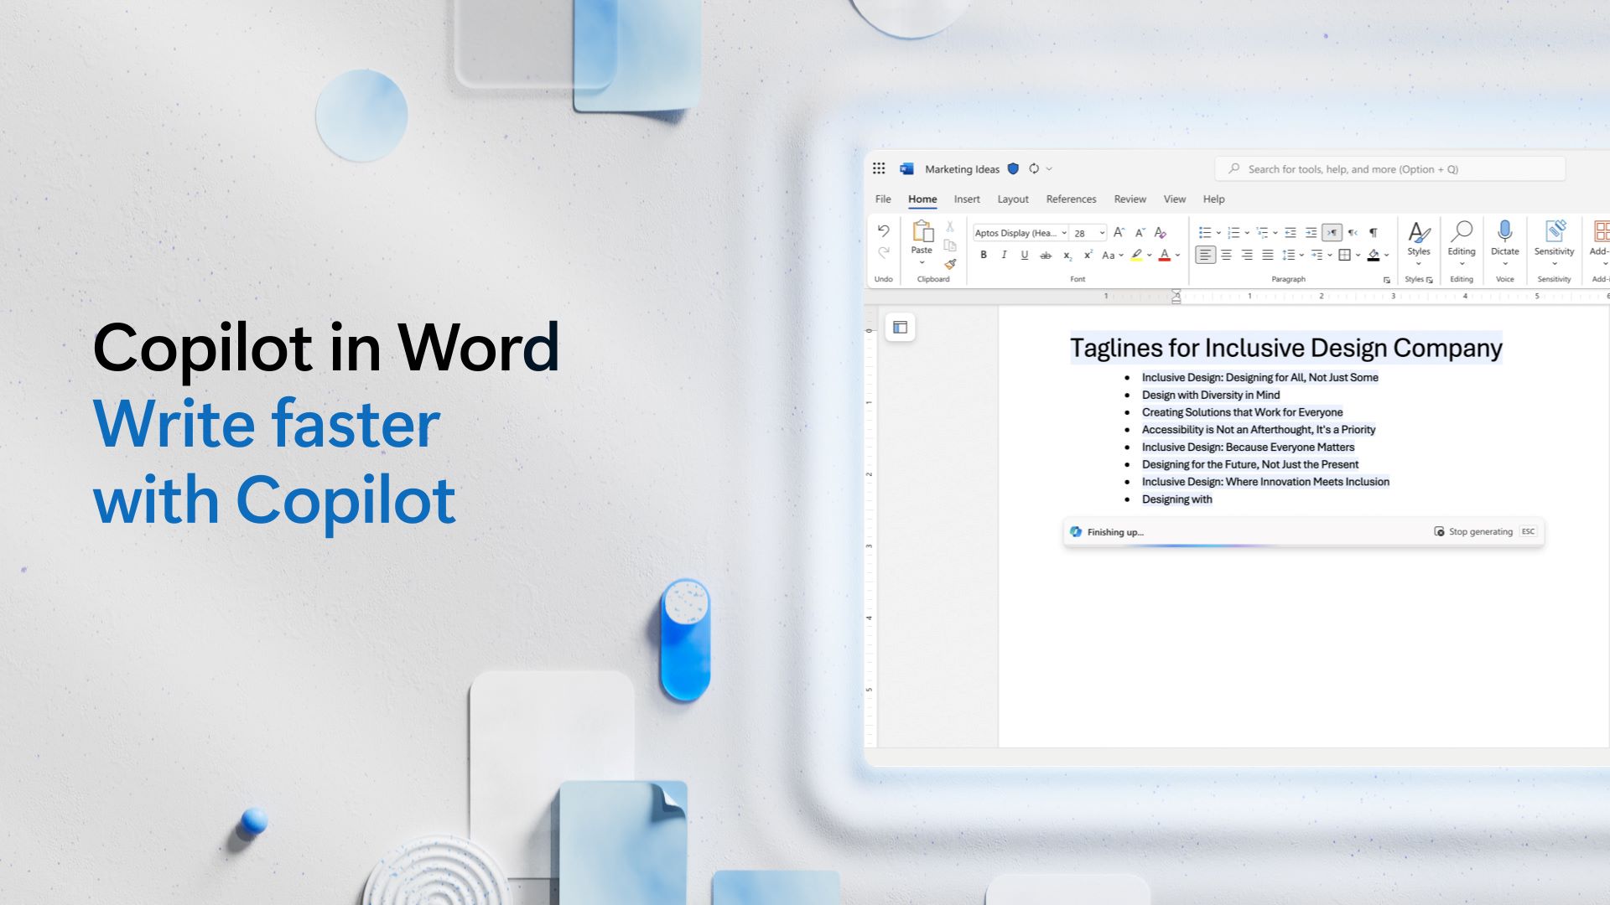Select the Home ribbon tab
The height and width of the screenshot is (905, 1610).
tap(922, 199)
